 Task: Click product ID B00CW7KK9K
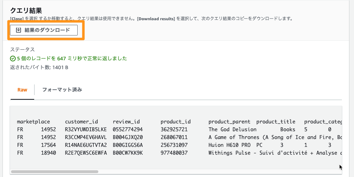tap(128, 153)
